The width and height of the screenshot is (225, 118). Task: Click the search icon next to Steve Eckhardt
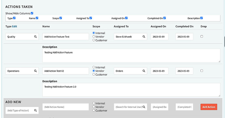tap(144, 37)
